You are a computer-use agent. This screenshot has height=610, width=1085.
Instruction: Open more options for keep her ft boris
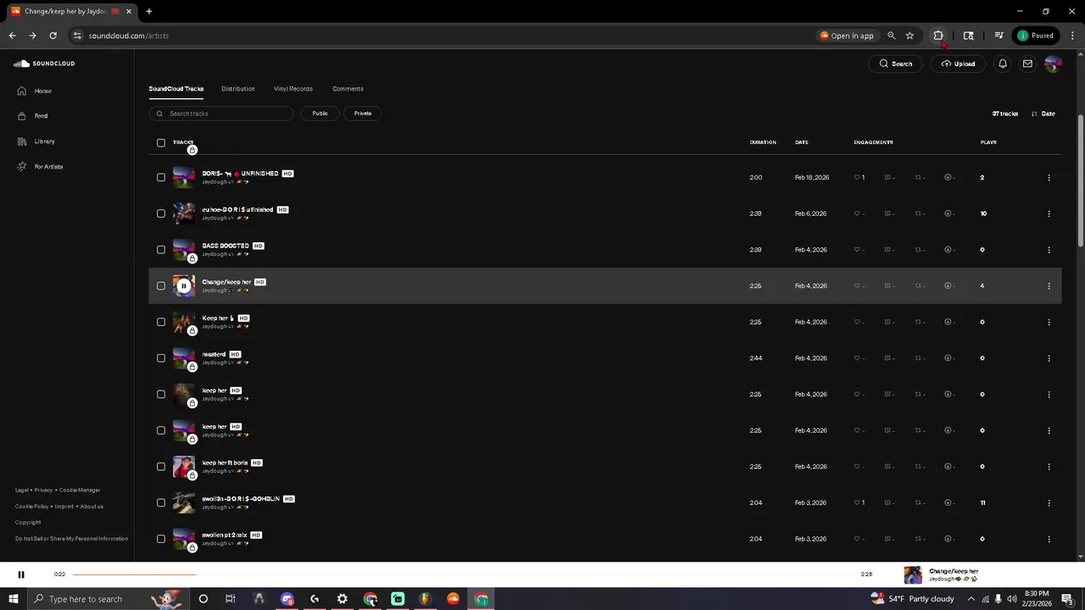[1049, 467]
